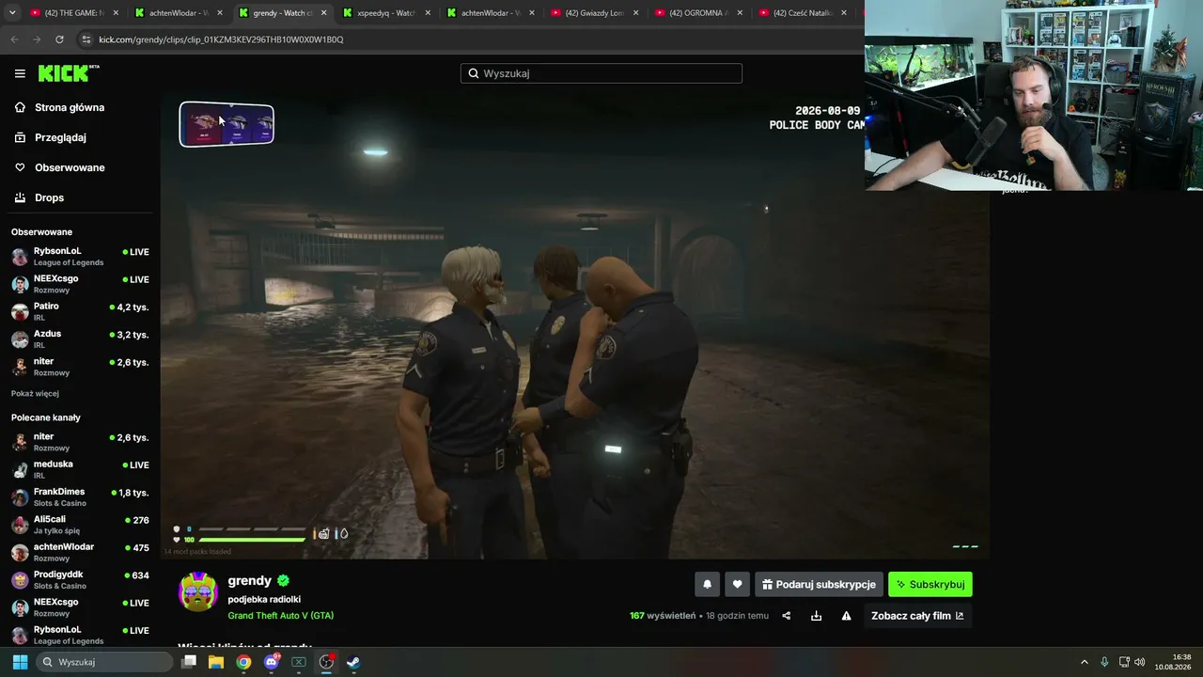Go to Kick home via the logo

tap(69, 73)
